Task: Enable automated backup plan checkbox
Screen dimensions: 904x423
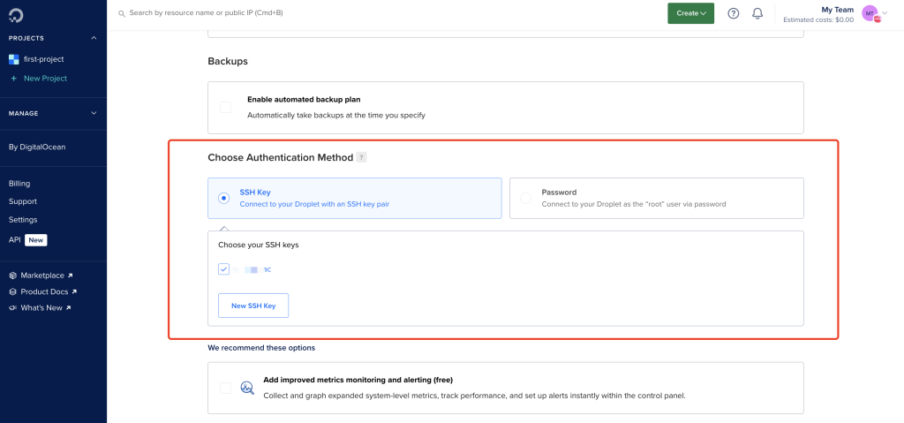Action: [225, 108]
